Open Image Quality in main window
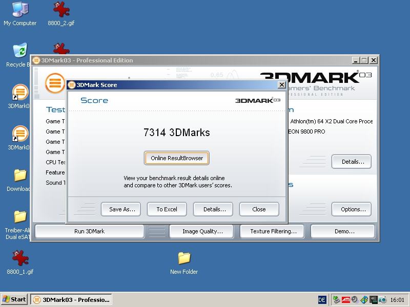 [201, 231]
